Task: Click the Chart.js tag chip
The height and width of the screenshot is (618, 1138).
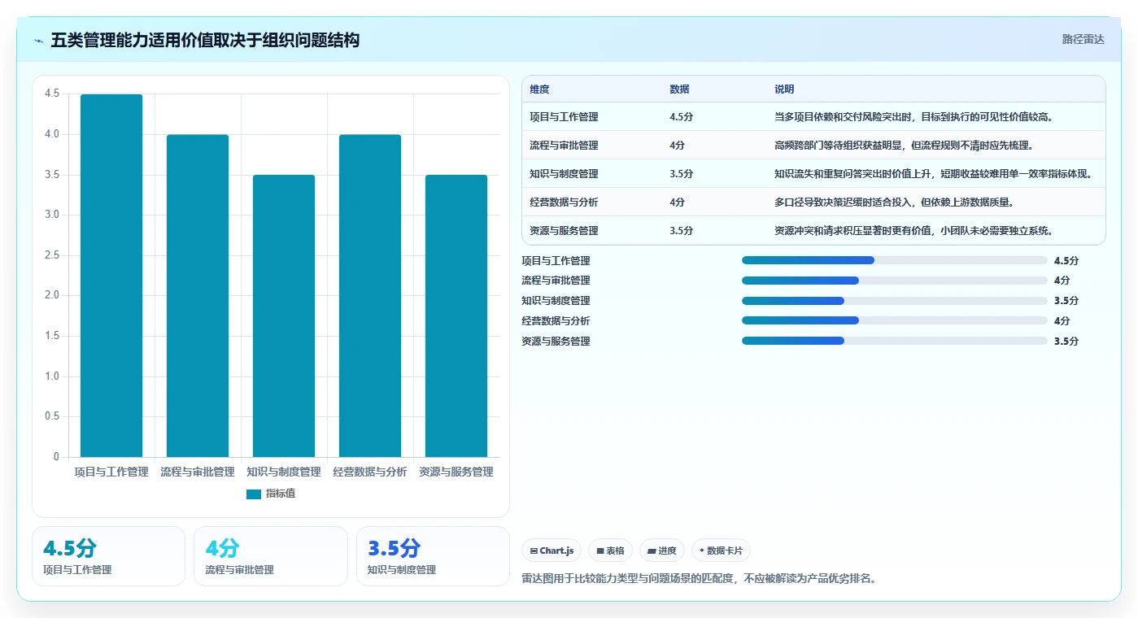Action: 552,551
